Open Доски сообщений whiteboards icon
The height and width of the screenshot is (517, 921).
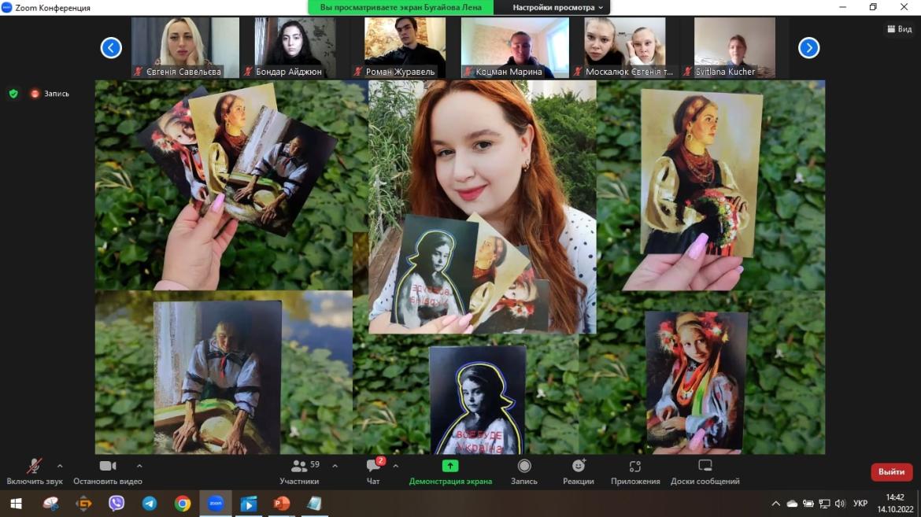[705, 466]
